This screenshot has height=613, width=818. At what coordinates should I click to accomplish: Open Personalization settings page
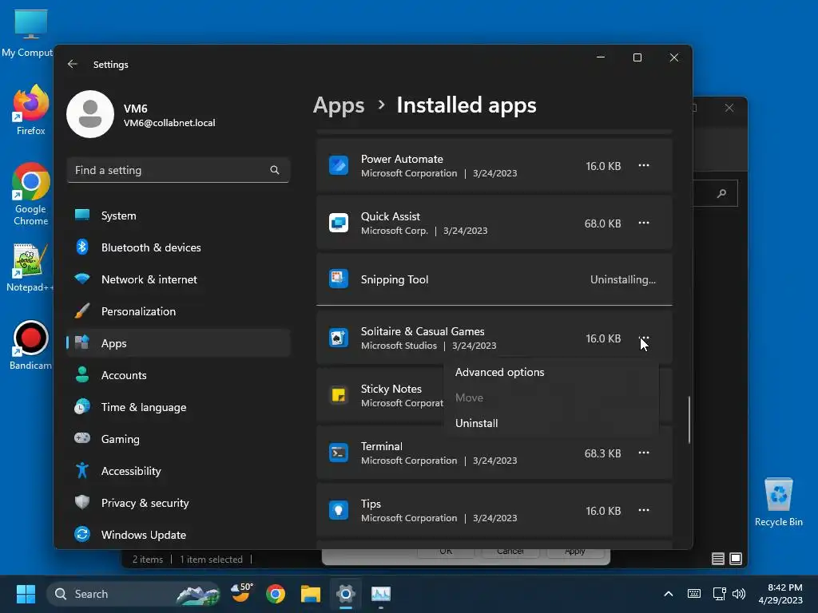click(178, 312)
